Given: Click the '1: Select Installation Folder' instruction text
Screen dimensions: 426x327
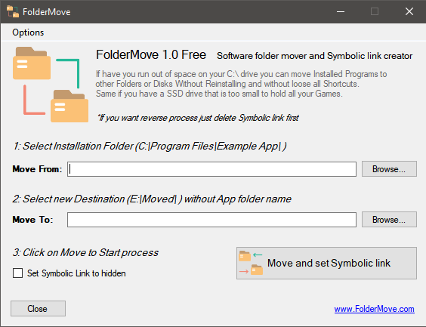Looking at the screenshot, I should tap(150, 146).
